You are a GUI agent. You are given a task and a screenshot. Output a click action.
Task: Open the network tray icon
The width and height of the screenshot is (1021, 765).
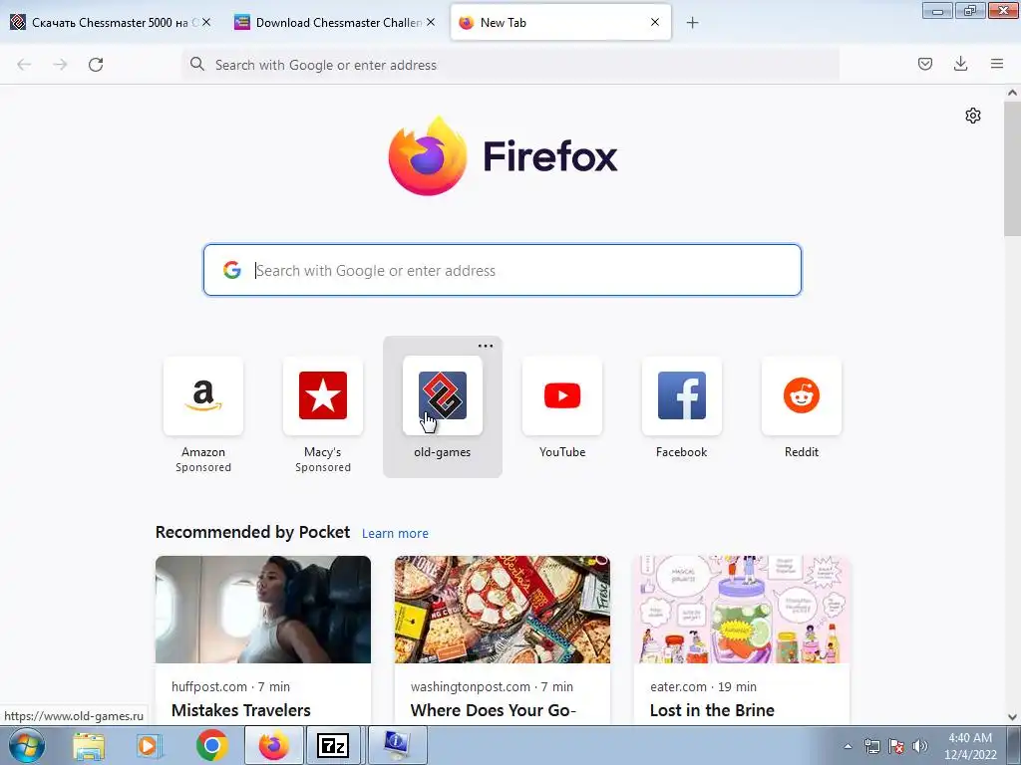pyautogui.click(x=871, y=746)
